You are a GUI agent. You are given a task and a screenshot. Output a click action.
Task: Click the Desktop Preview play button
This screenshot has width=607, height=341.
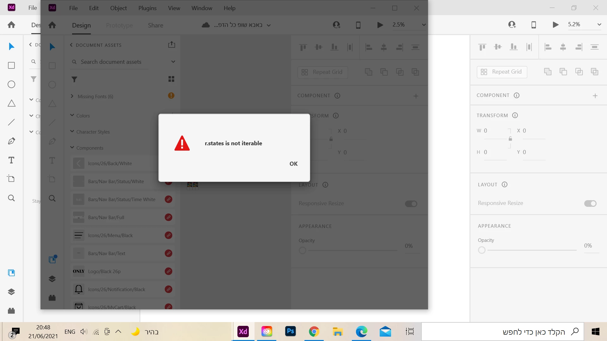click(x=555, y=25)
